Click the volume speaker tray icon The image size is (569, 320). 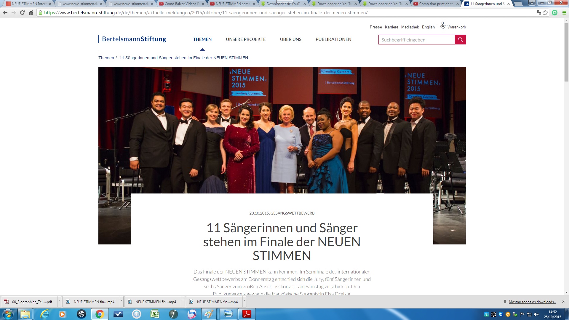click(x=536, y=314)
